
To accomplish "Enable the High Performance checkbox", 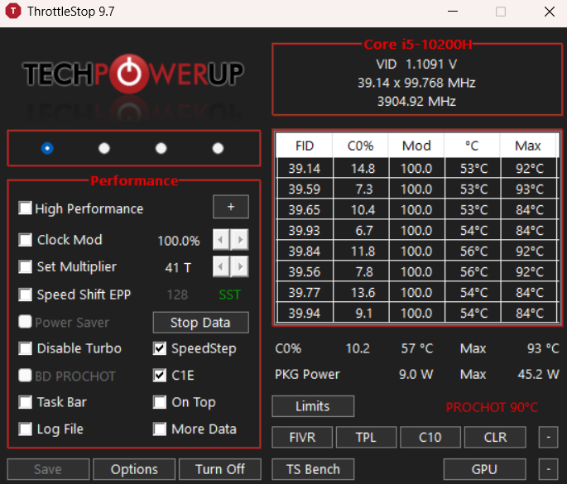I will coord(25,208).
